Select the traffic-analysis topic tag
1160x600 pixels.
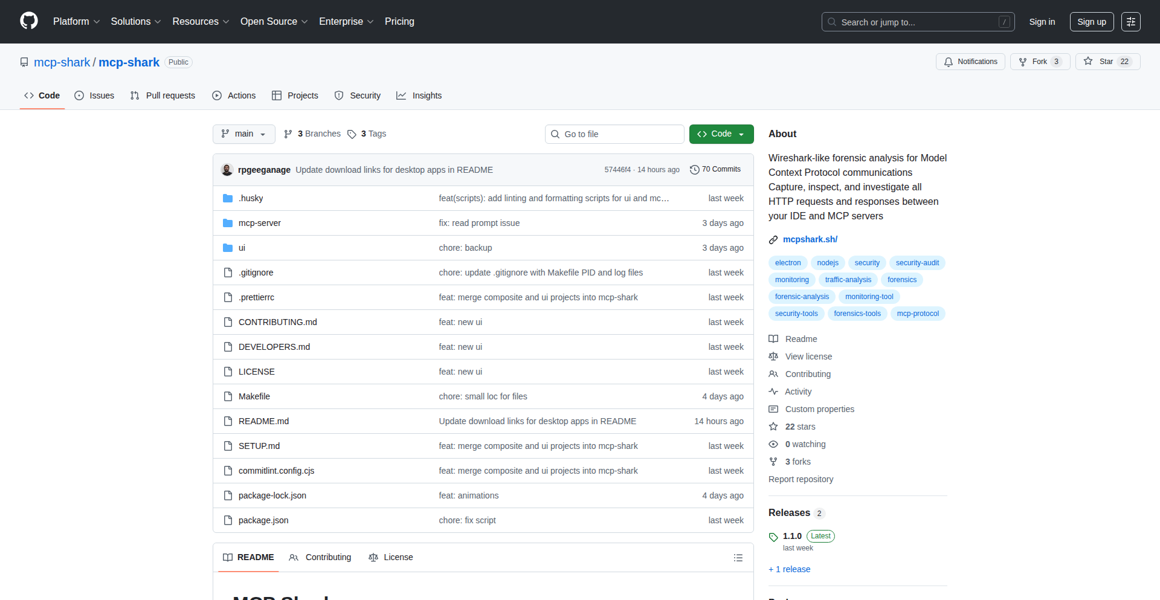click(848, 280)
